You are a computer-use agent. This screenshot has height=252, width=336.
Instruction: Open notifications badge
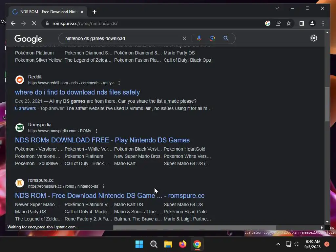tap(327, 244)
